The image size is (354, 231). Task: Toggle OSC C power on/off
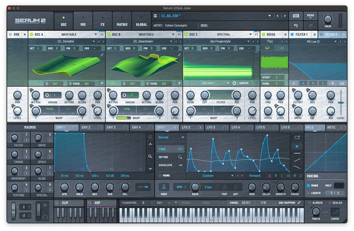186,34
